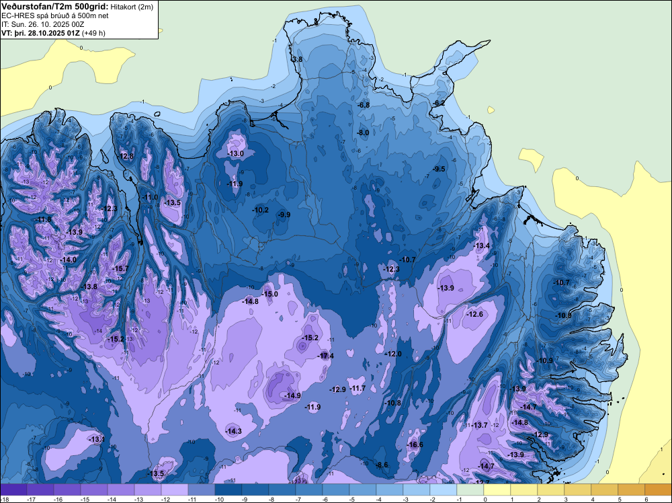672x503 pixels.
Task: Click the -14.9 temperature reading
Action: pos(293,396)
